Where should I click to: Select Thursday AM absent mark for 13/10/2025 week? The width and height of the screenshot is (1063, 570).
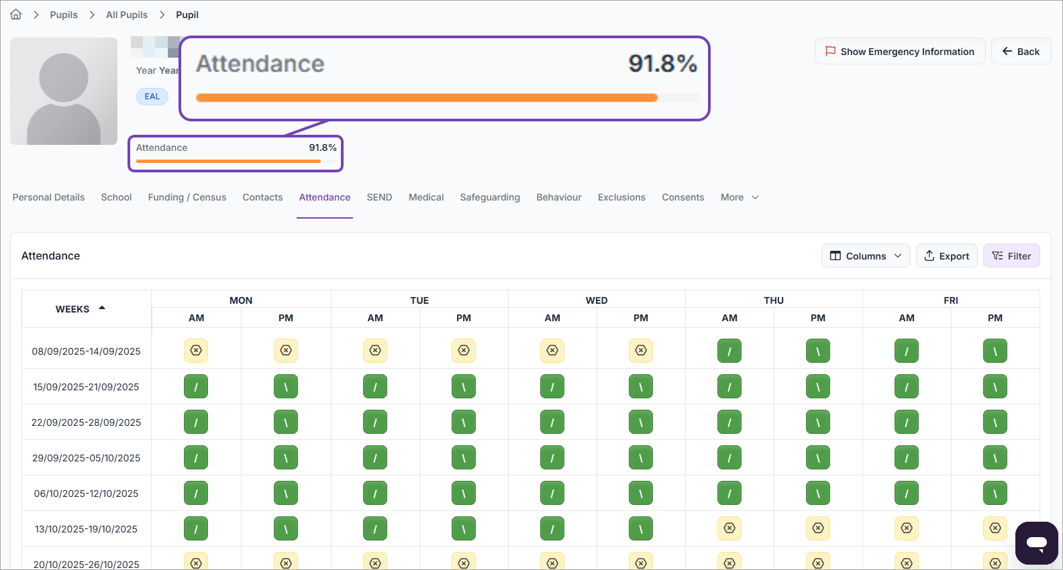(x=729, y=528)
